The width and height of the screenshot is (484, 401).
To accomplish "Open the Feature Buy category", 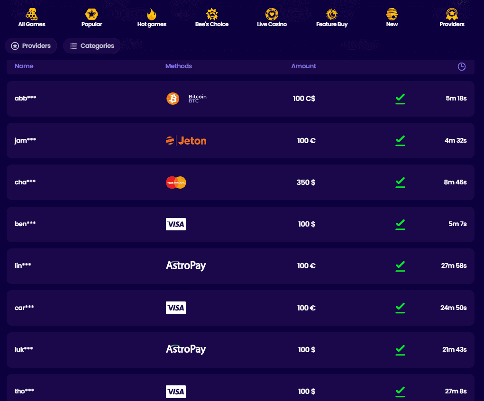I will tap(332, 14).
